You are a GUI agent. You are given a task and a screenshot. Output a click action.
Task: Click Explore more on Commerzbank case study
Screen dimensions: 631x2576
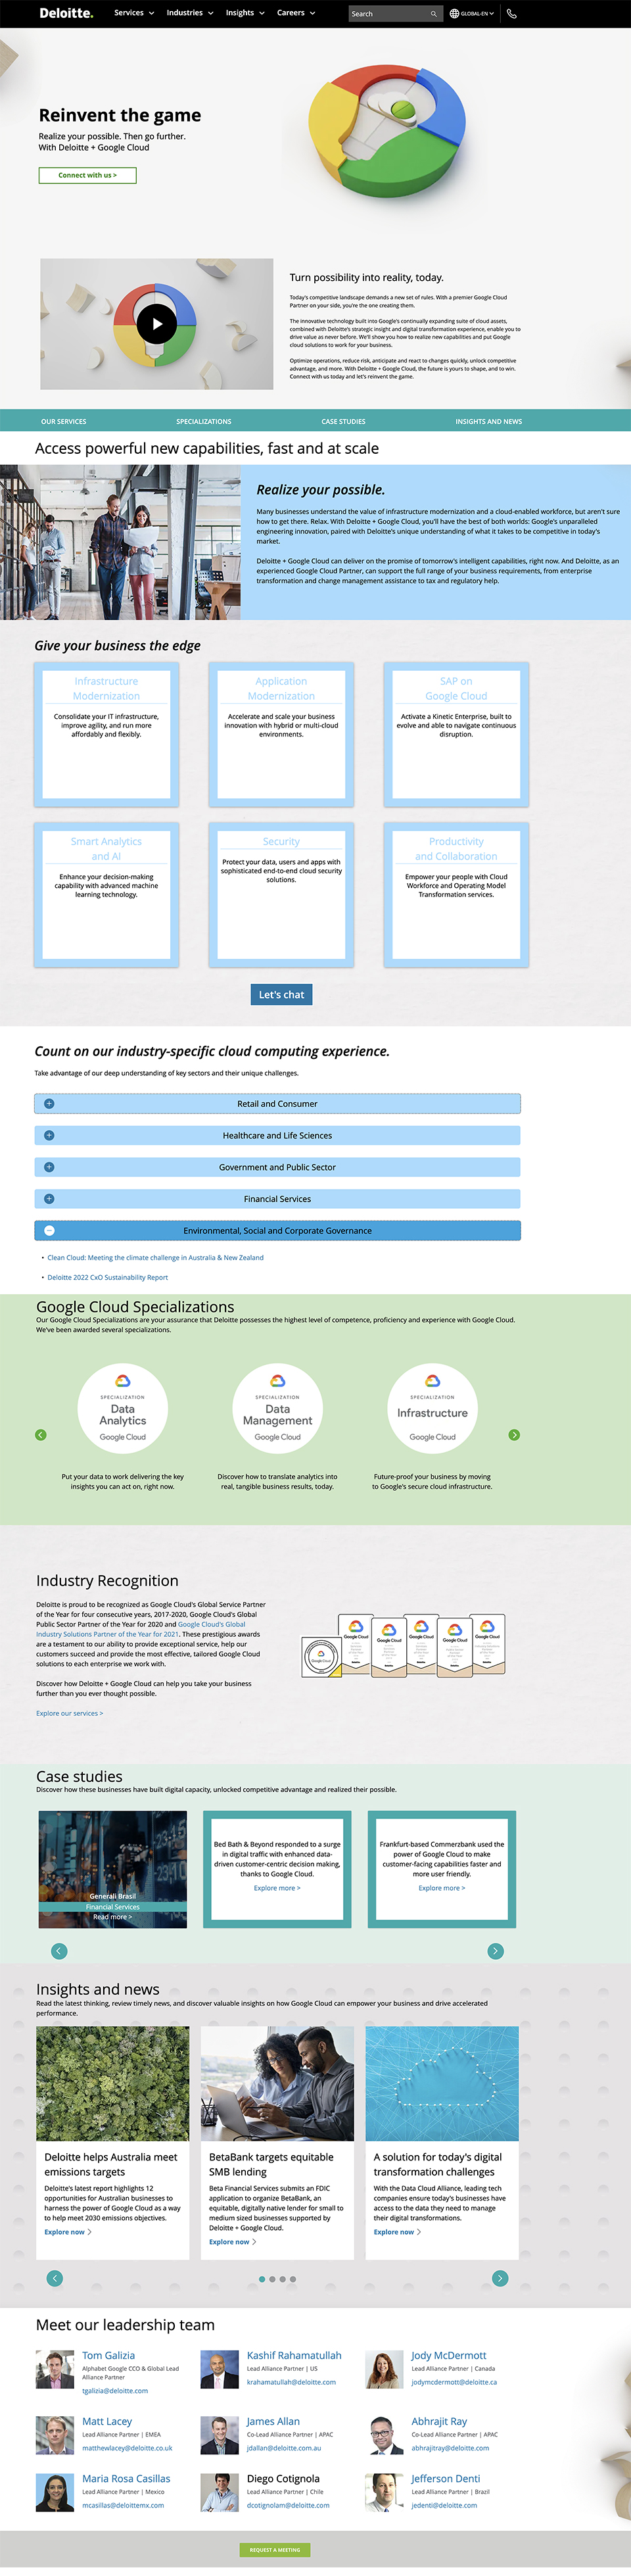coord(442,1888)
